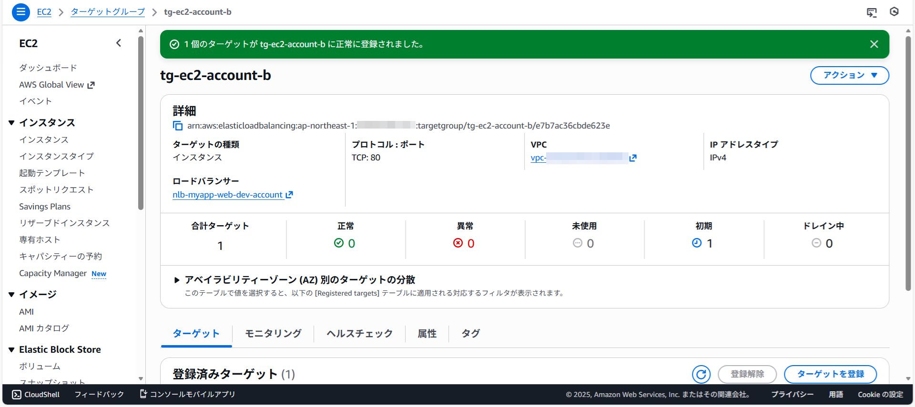Click the main page vertical scrollbar
This screenshot has height=407, width=915.
908,162
